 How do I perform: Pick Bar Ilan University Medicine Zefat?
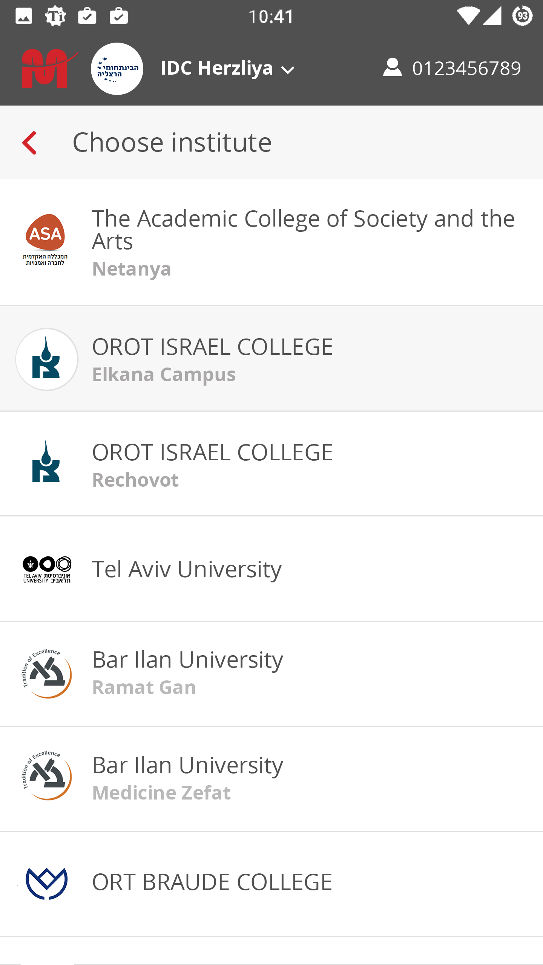click(271, 779)
